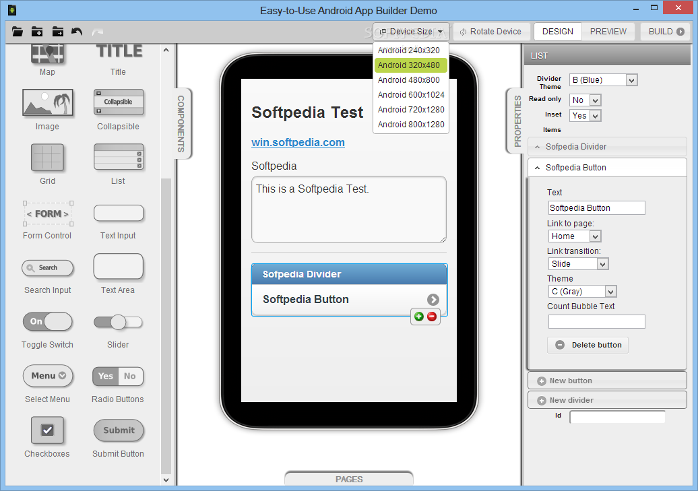Image resolution: width=698 pixels, height=491 pixels.
Task: Collapse the Softpedia Button item
Action: coord(607,168)
